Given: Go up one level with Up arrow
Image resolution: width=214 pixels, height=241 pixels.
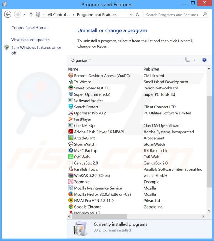Looking at the screenshot, I should click(31, 15).
